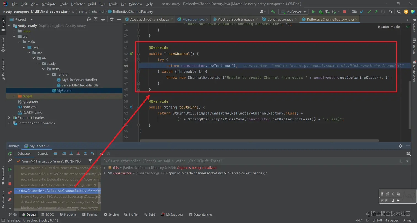The image size is (417, 223).
Task: Open Debug panel settings gear icon
Action: pyautogui.click(x=401, y=146)
